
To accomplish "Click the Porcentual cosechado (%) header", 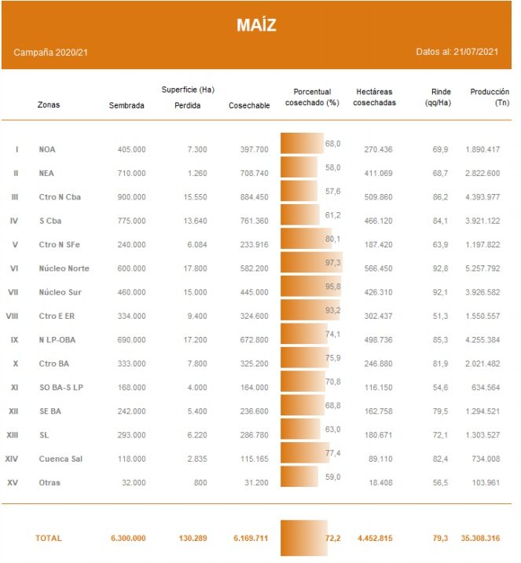I will coord(311,97).
